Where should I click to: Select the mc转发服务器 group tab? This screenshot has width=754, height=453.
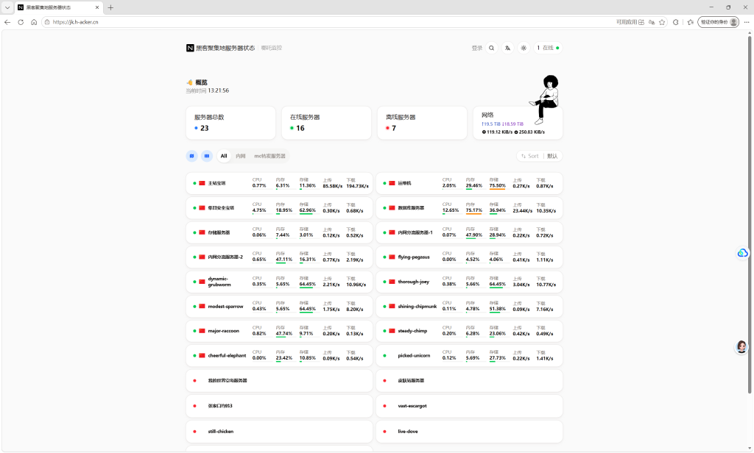tap(269, 156)
